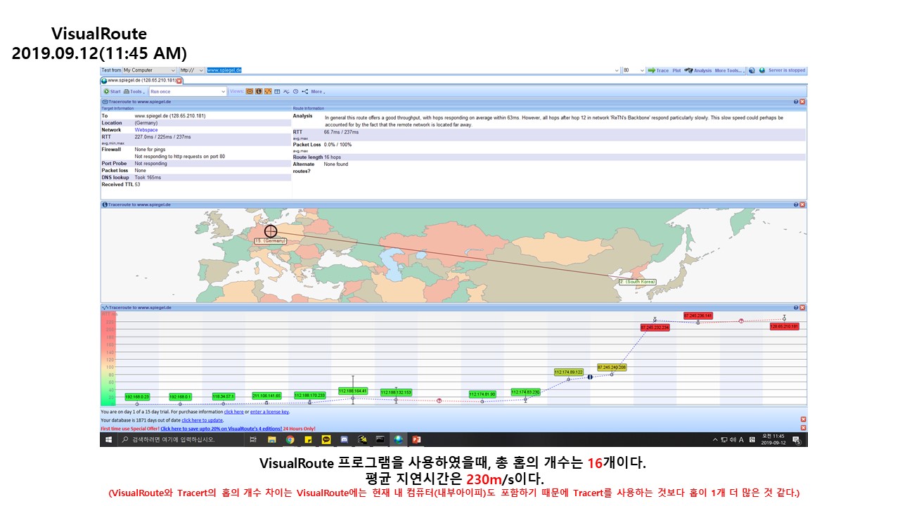Click the Plot button
The width and height of the screenshot is (900, 506).
pos(676,70)
